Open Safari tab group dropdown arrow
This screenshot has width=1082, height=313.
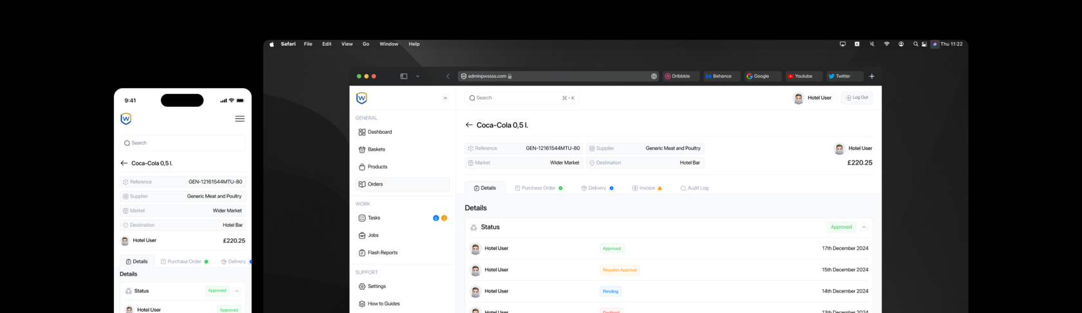(417, 76)
